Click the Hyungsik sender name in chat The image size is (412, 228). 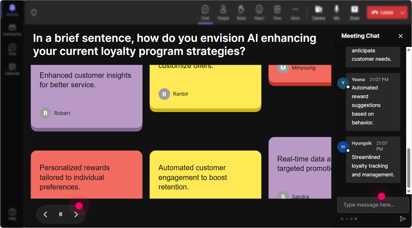362,143
